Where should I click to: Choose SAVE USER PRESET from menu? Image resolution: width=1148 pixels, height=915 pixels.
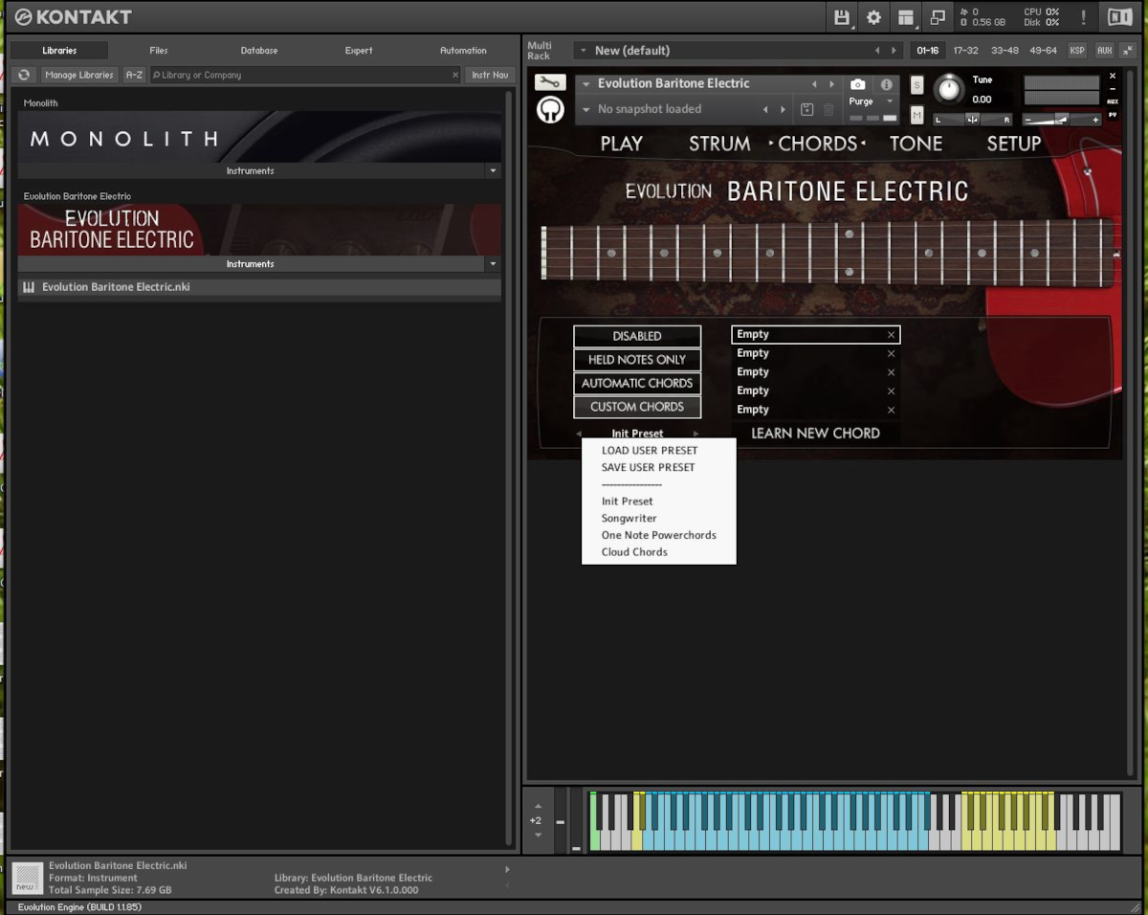pos(649,468)
